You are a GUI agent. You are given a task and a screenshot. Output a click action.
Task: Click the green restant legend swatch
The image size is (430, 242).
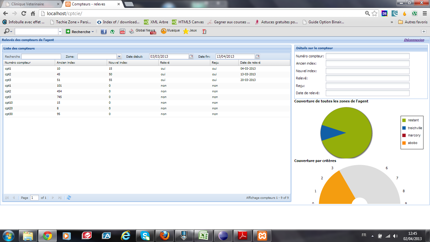(404, 120)
